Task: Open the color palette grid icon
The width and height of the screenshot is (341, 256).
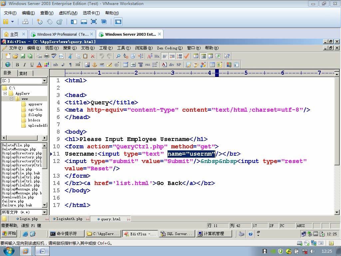Action: pyautogui.click(x=47, y=65)
